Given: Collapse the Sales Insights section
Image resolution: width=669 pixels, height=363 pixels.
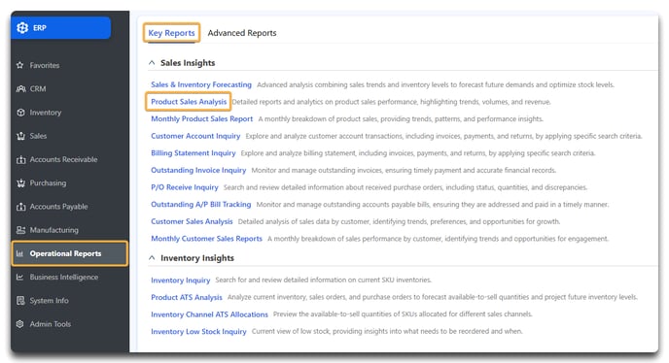Looking at the screenshot, I should [x=152, y=63].
